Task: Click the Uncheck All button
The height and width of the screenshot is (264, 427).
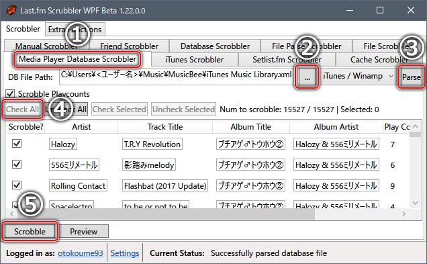Action: [66, 109]
